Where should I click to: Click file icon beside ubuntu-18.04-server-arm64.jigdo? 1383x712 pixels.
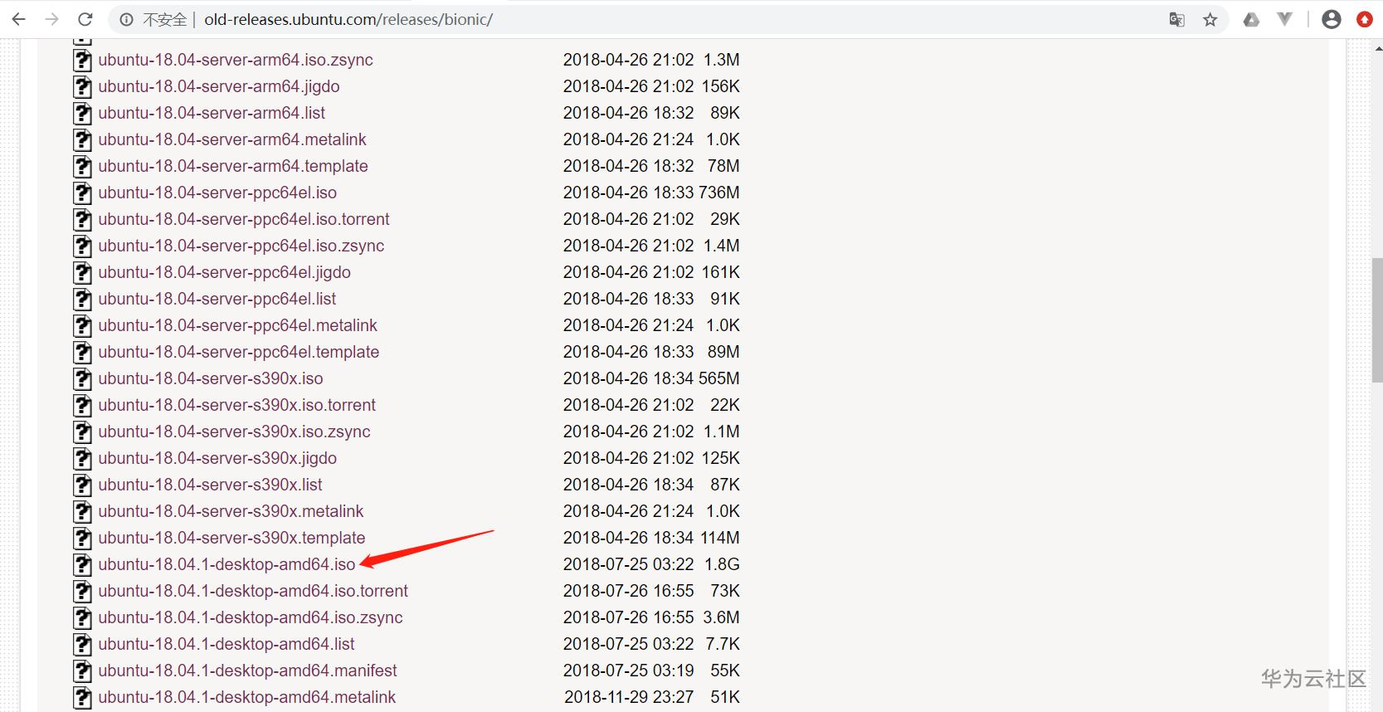82,87
